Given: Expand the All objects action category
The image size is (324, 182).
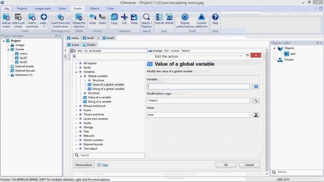Looking at the screenshot, I should click(76, 63).
